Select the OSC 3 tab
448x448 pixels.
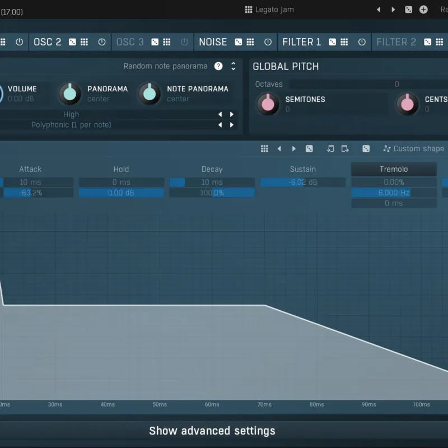pos(130,42)
